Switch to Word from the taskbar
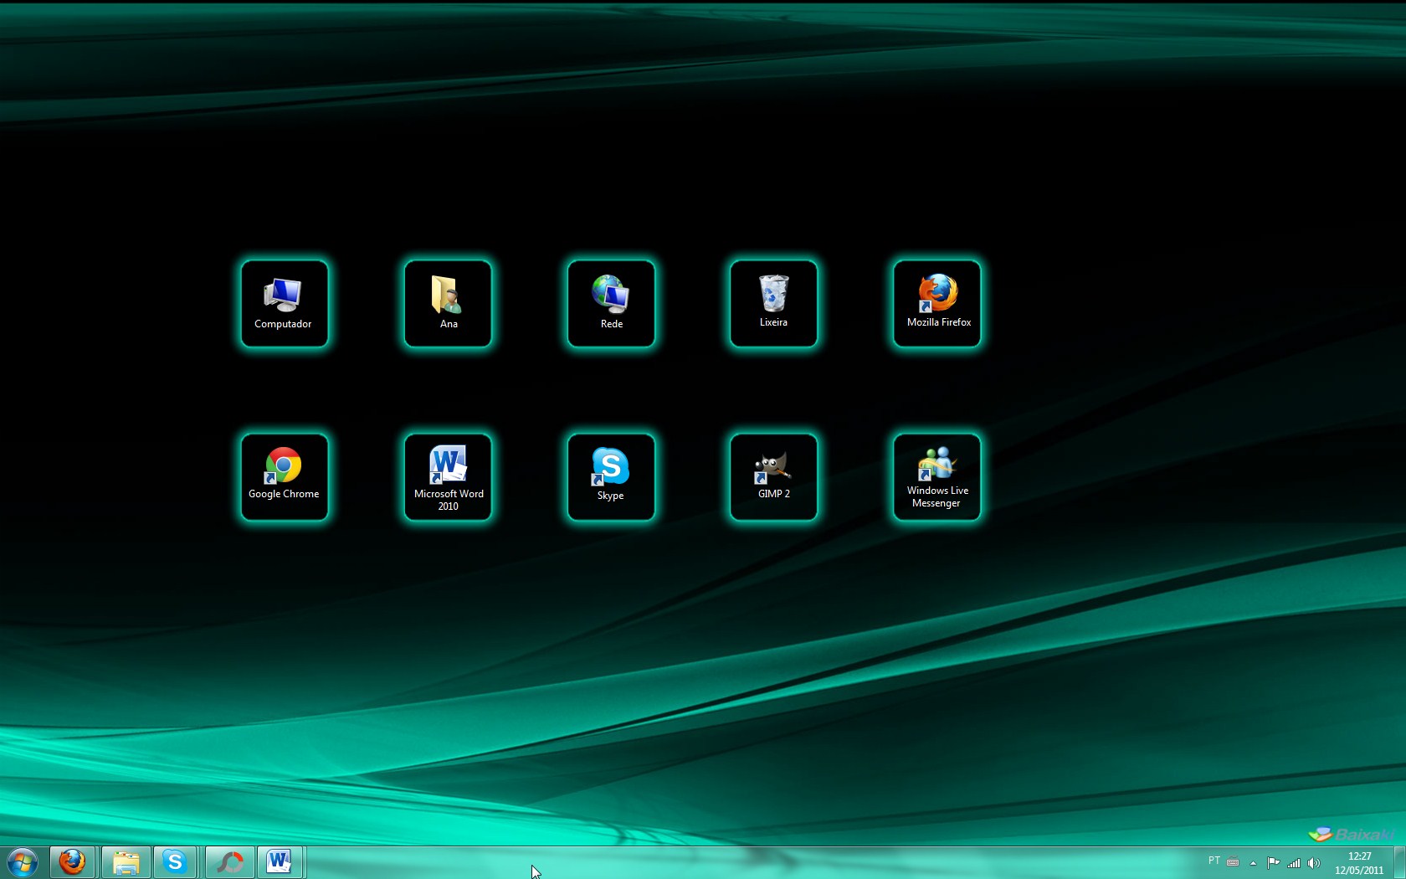 [280, 862]
